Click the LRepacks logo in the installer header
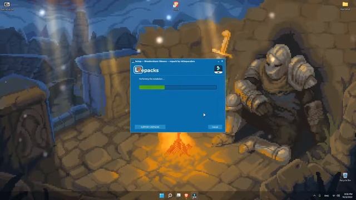The width and height of the screenshot is (356, 200). click(x=146, y=70)
